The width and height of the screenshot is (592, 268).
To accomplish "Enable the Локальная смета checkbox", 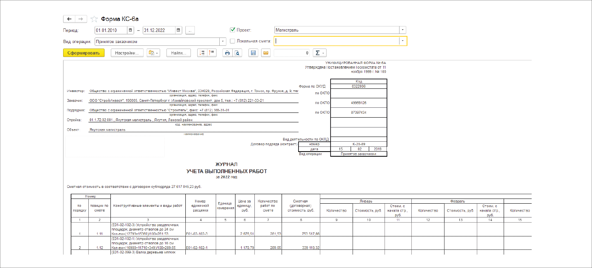I will click(232, 41).
